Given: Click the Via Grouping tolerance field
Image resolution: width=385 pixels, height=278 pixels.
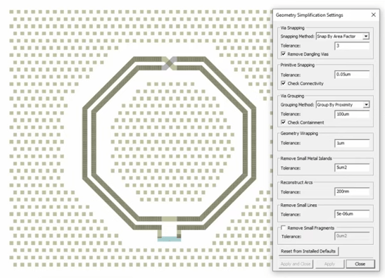Looking at the screenshot, I should tap(352, 114).
